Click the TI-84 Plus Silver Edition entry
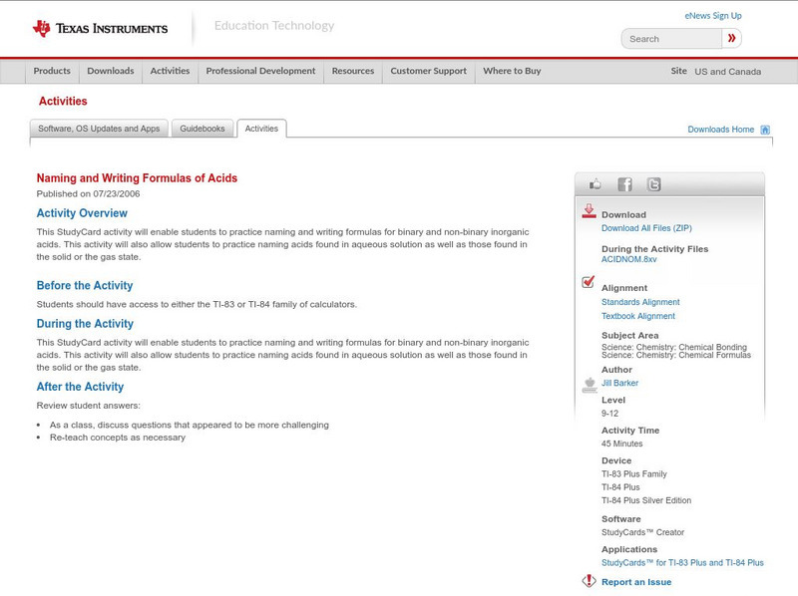The width and height of the screenshot is (798, 596). click(646, 500)
